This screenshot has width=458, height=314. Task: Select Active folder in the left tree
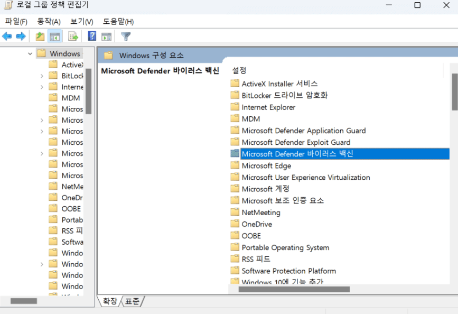click(72, 64)
